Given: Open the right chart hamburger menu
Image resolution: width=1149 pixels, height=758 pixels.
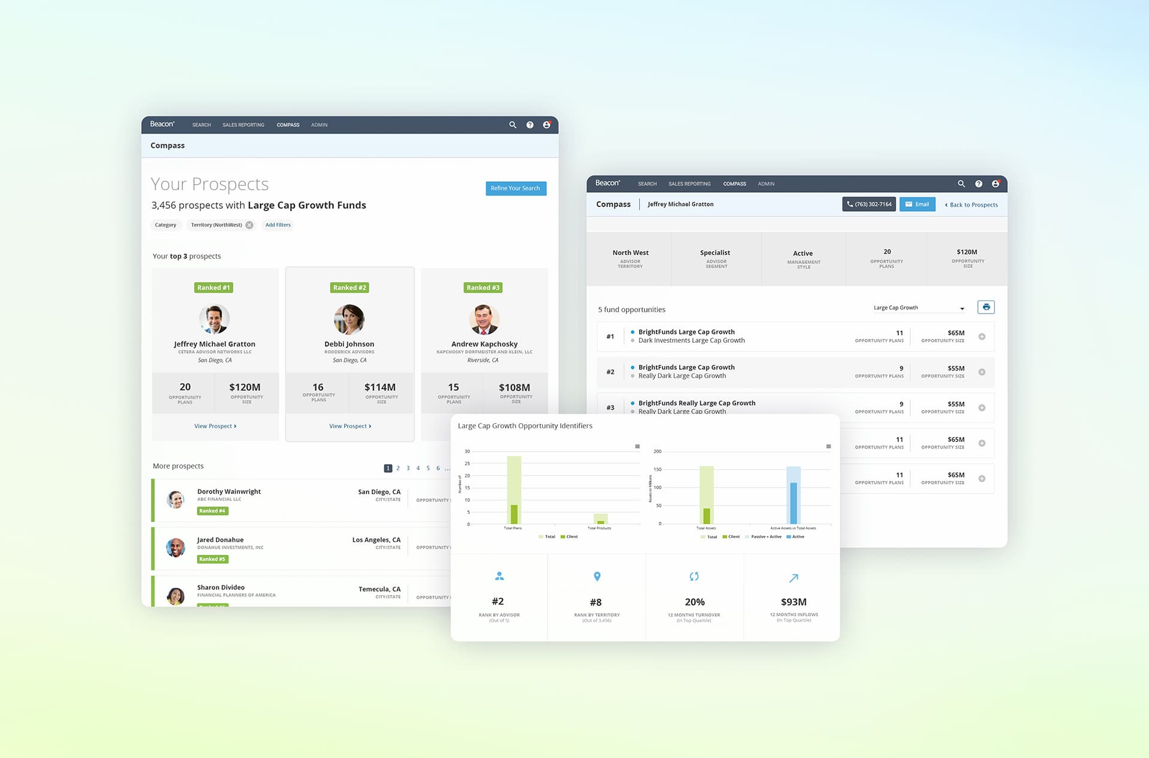Looking at the screenshot, I should point(828,446).
